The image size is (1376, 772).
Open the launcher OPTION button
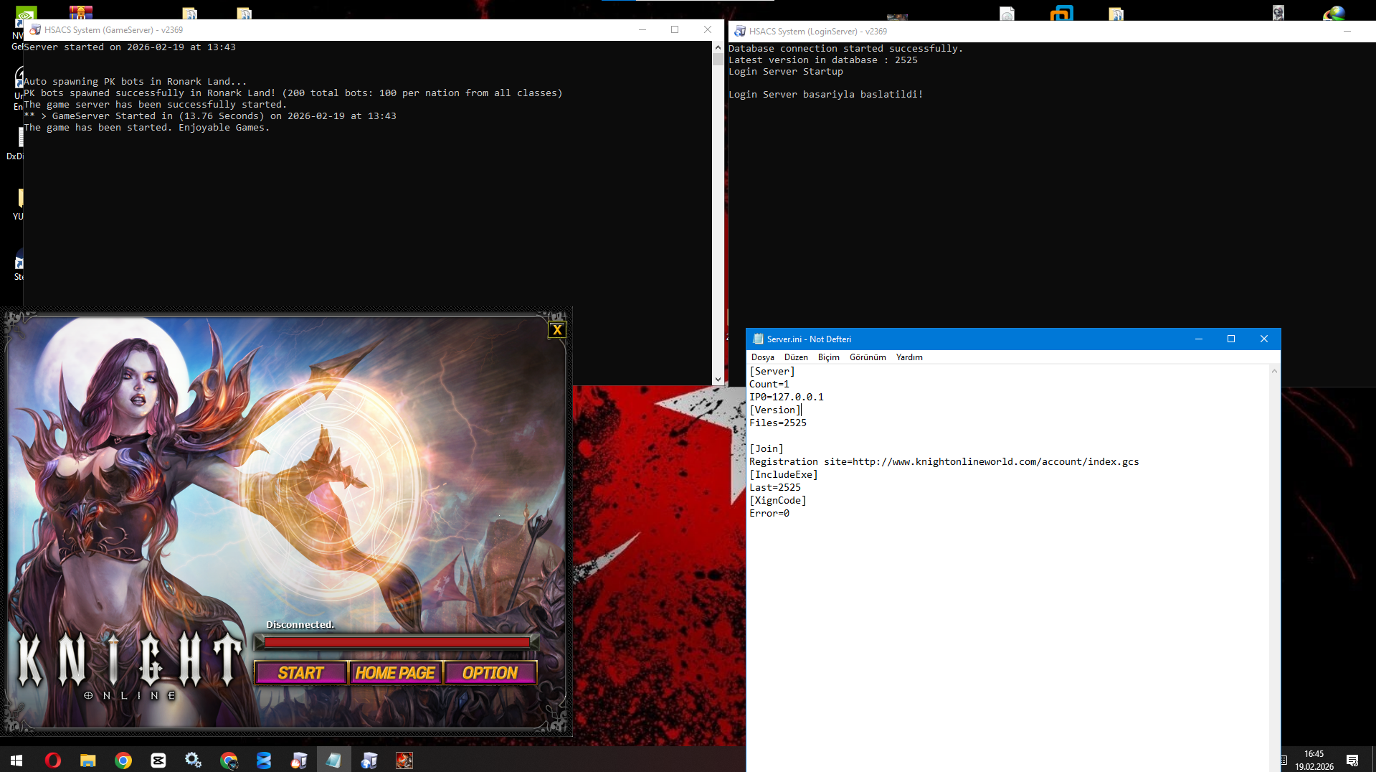(x=490, y=673)
